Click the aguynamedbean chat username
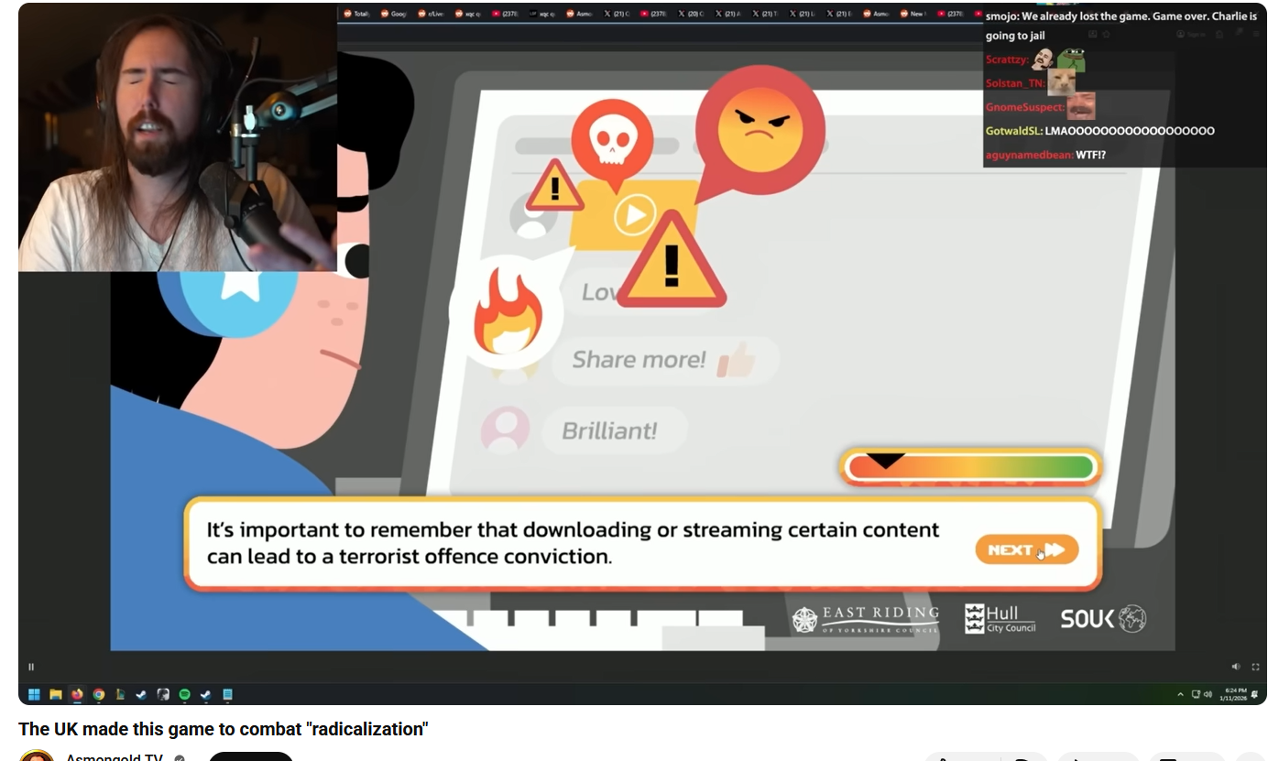The image size is (1268, 761). coord(1030,155)
